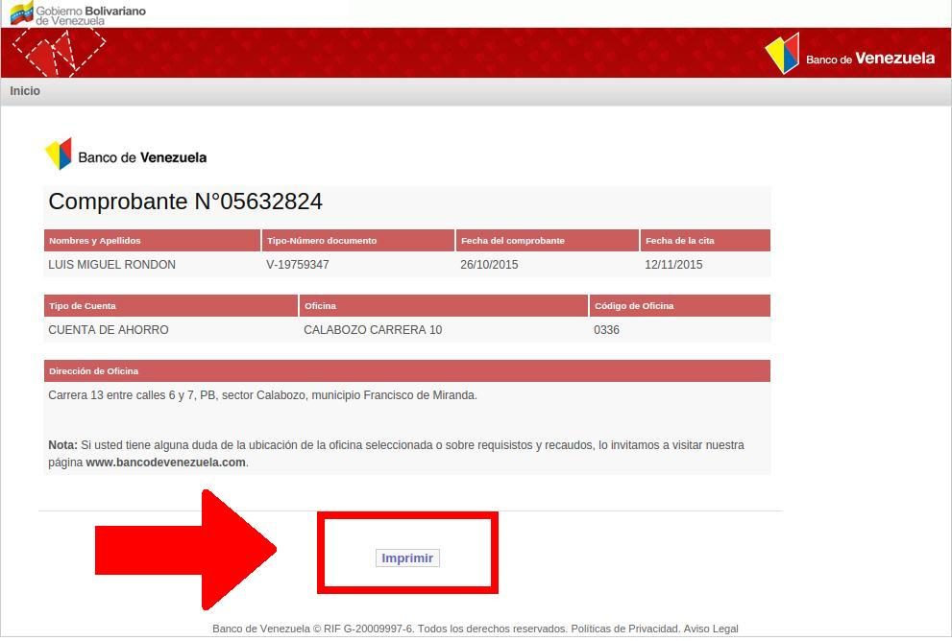Select the Carrera 13 office address line

[263, 395]
